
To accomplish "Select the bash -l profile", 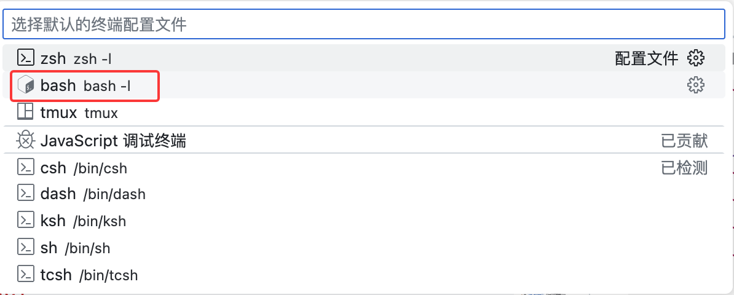I will point(85,86).
